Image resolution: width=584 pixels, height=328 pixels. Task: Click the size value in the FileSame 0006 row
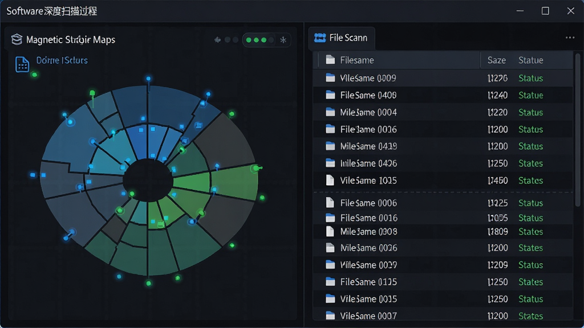click(497, 203)
